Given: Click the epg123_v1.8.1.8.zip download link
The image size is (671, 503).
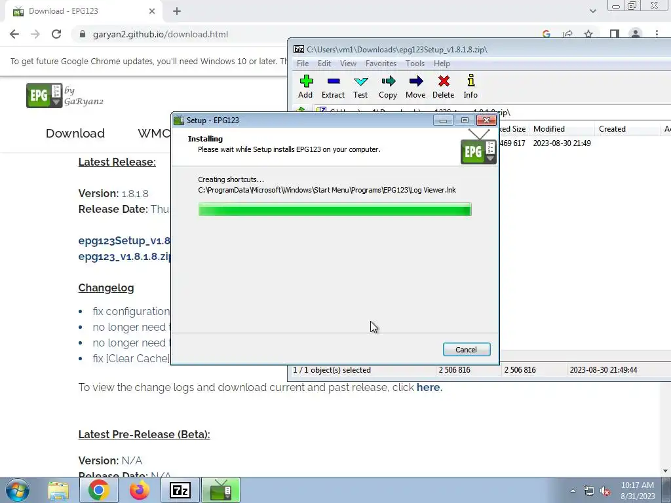Looking at the screenshot, I should (x=125, y=256).
